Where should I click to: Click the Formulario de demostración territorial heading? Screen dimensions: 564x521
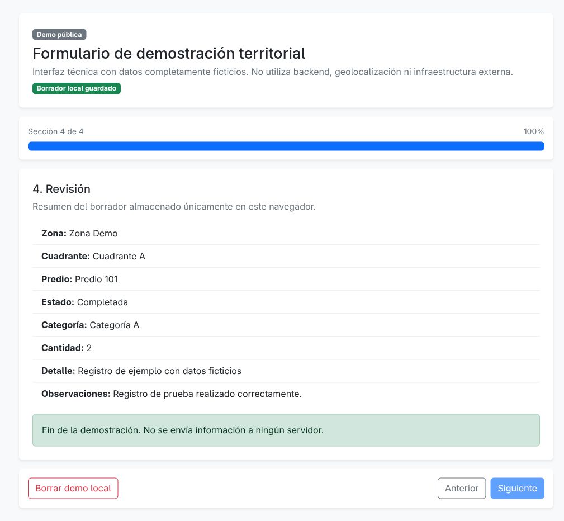tap(169, 53)
